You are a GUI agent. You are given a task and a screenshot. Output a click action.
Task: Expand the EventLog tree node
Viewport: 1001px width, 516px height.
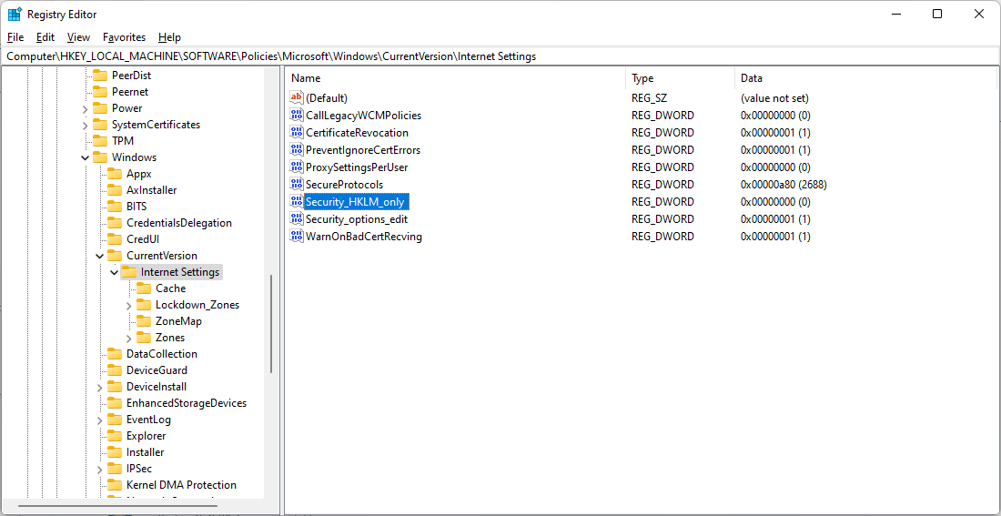click(x=99, y=420)
